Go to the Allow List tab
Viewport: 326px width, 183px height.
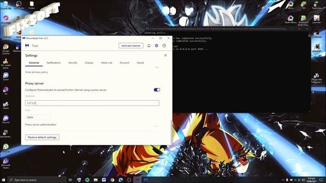pyautogui.click(x=106, y=63)
